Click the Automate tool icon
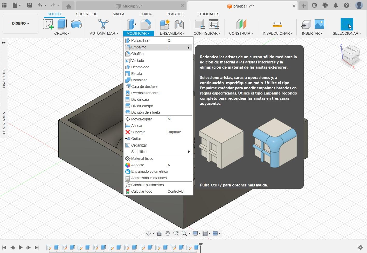Screen dimensions: 367x253 pyautogui.click(x=103, y=24)
